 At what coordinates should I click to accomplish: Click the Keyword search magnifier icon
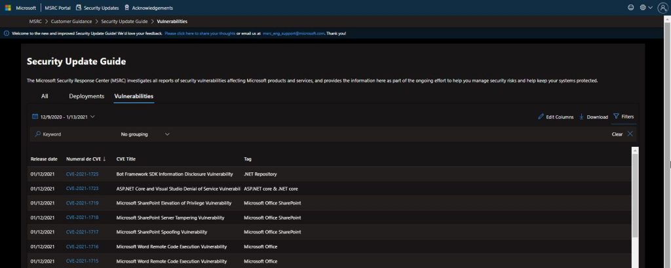(37, 134)
